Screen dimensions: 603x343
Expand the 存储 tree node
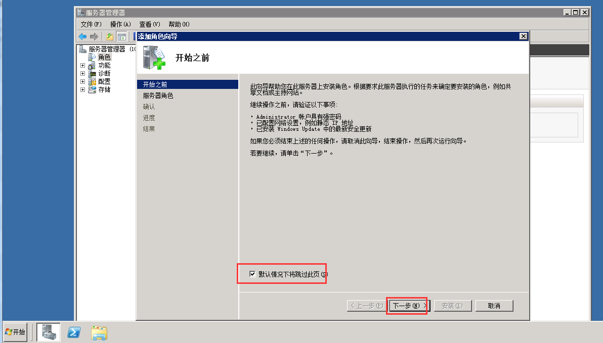click(82, 89)
